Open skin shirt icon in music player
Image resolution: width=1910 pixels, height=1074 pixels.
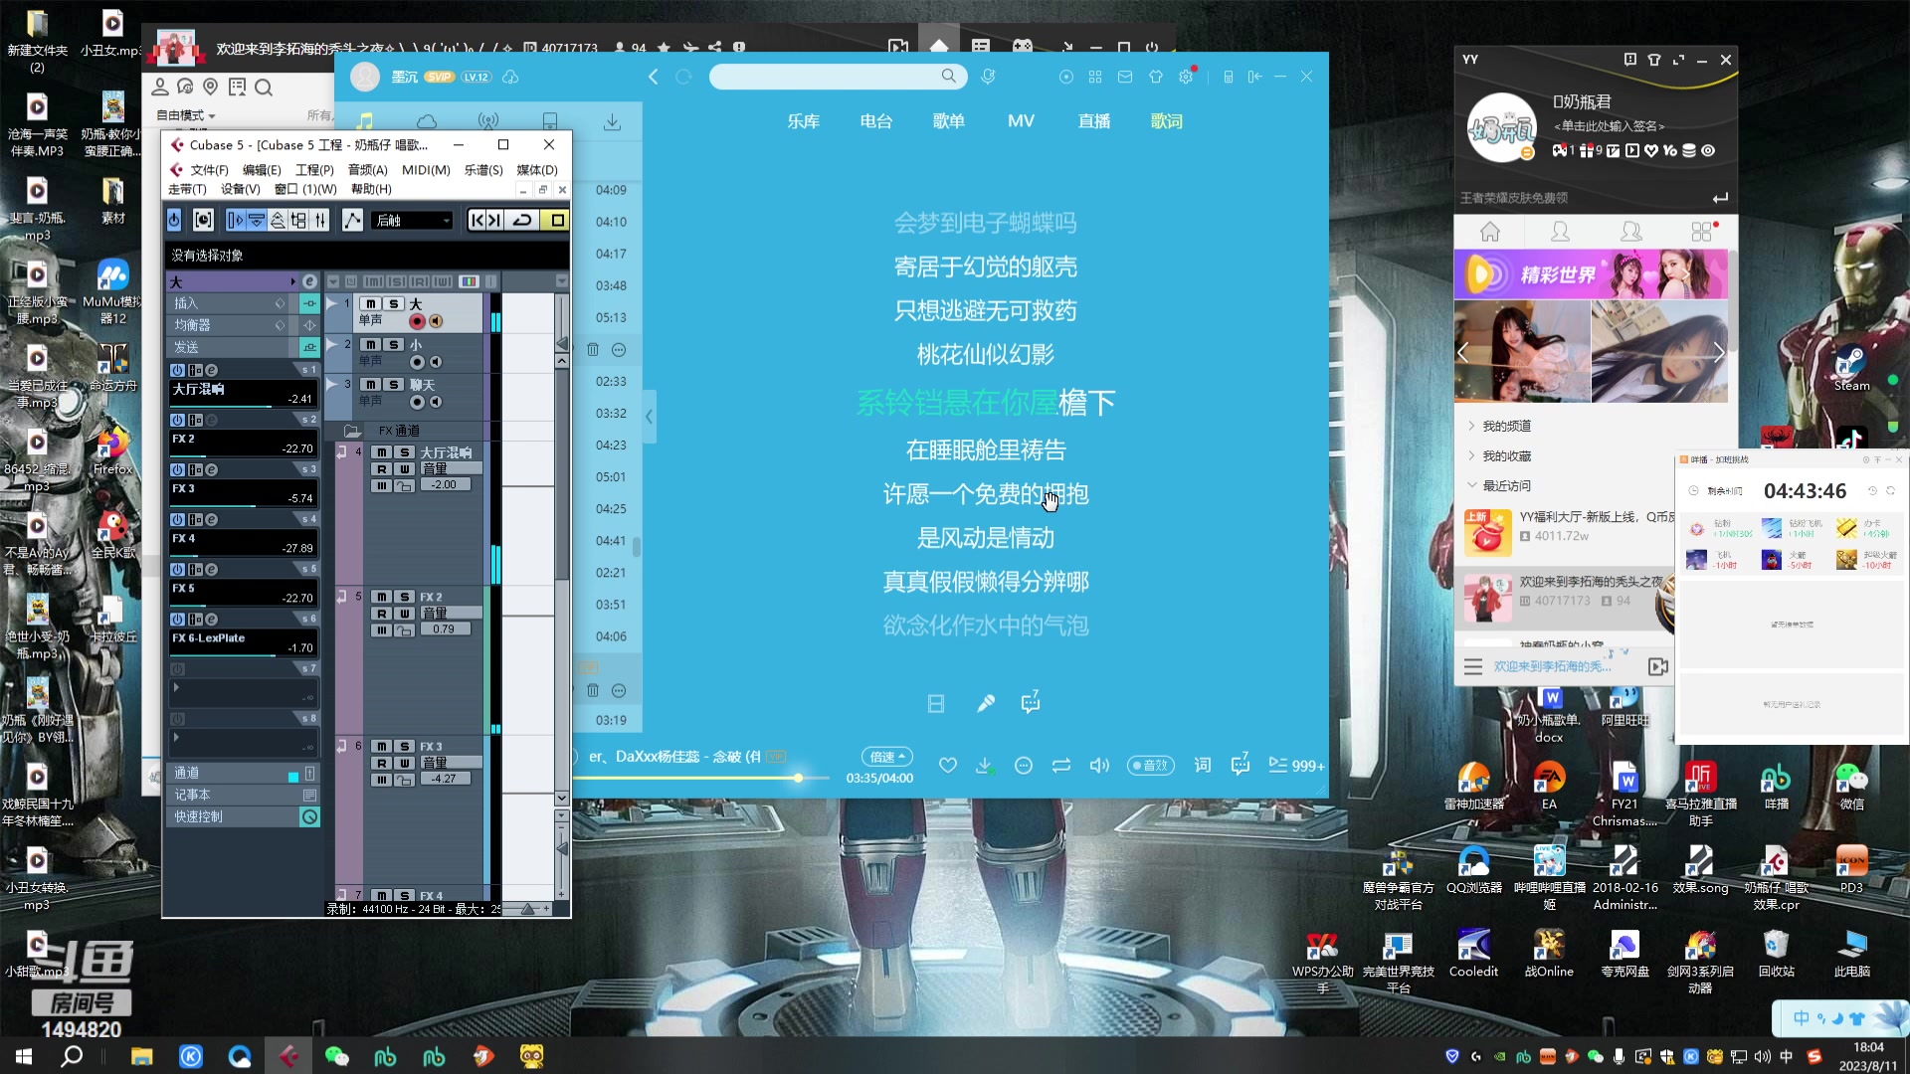tap(1155, 77)
